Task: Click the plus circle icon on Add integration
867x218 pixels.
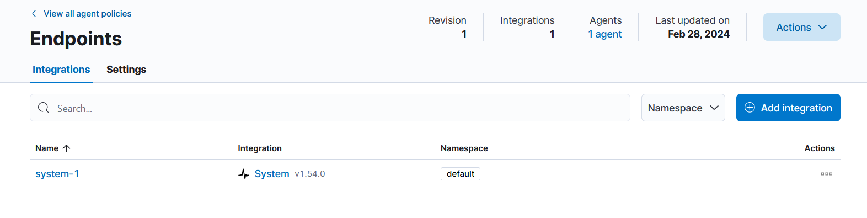Action: point(750,108)
